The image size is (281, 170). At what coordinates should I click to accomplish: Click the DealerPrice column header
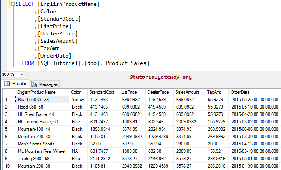[x=159, y=92]
